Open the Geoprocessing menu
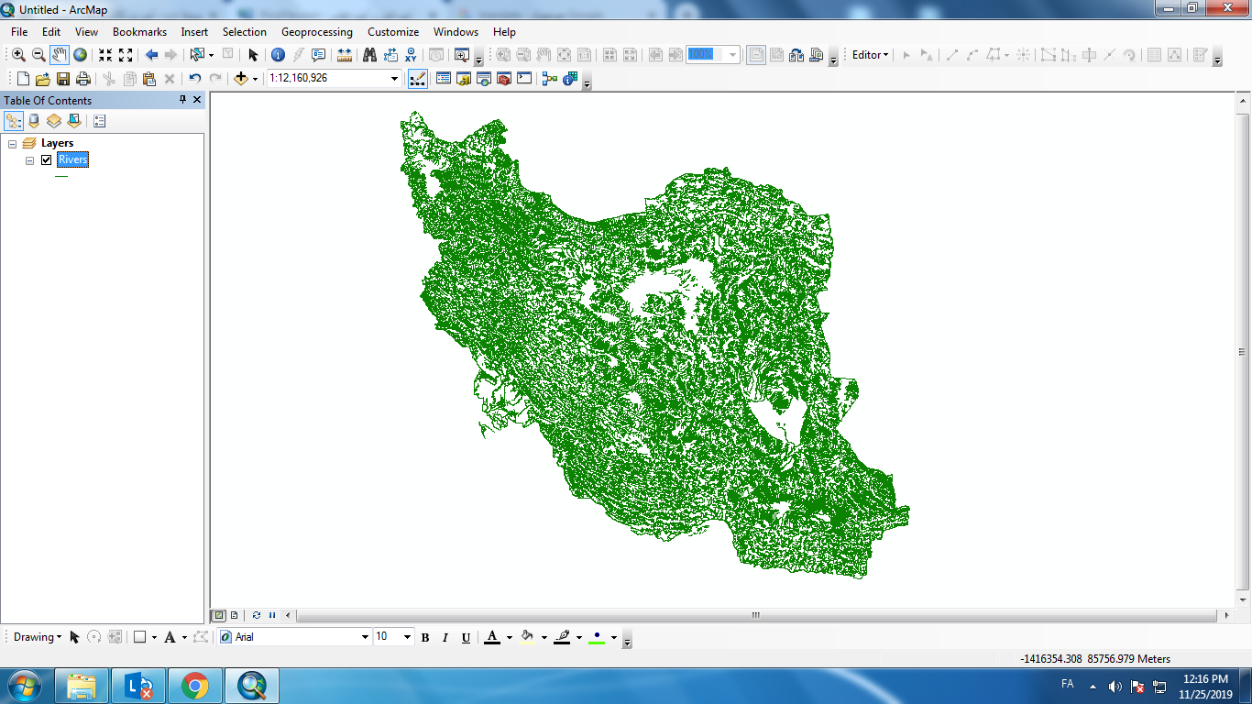This screenshot has width=1252, height=704. pyautogui.click(x=316, y=32)
